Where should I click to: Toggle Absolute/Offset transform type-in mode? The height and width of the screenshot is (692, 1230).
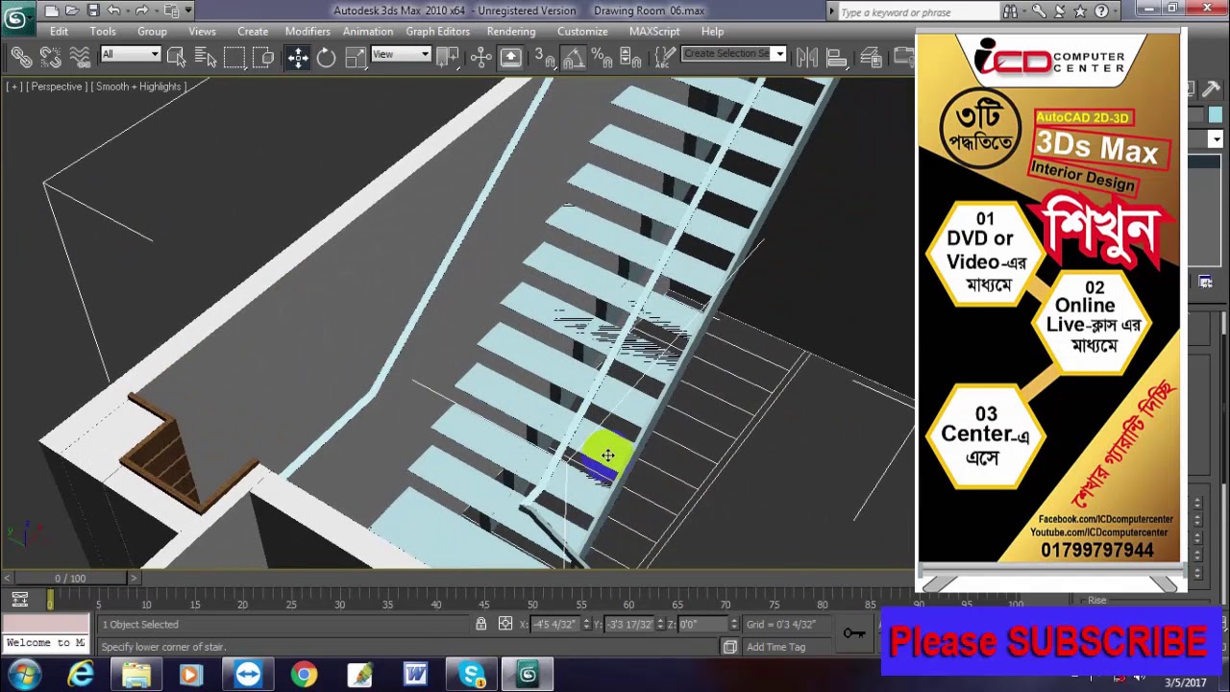[505, 624]
